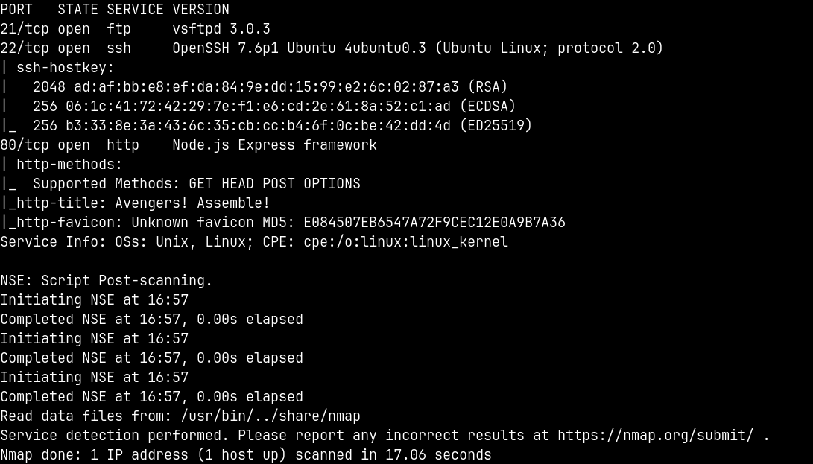The image size is (813, 464).
Task: Click the vsftpd 3.0.3 version text
Action: [x=221, y=29]
